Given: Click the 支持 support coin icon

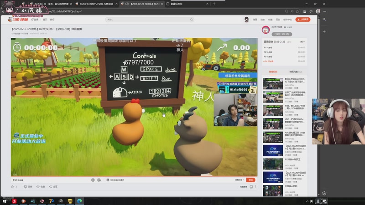Looking at the screenshot, I should coord(25,187).
